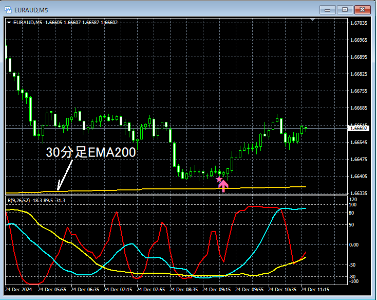The height and width of the screenshot is (300, 377).
Task: Click the price scale value 1.66685
Action: point(359,108)
